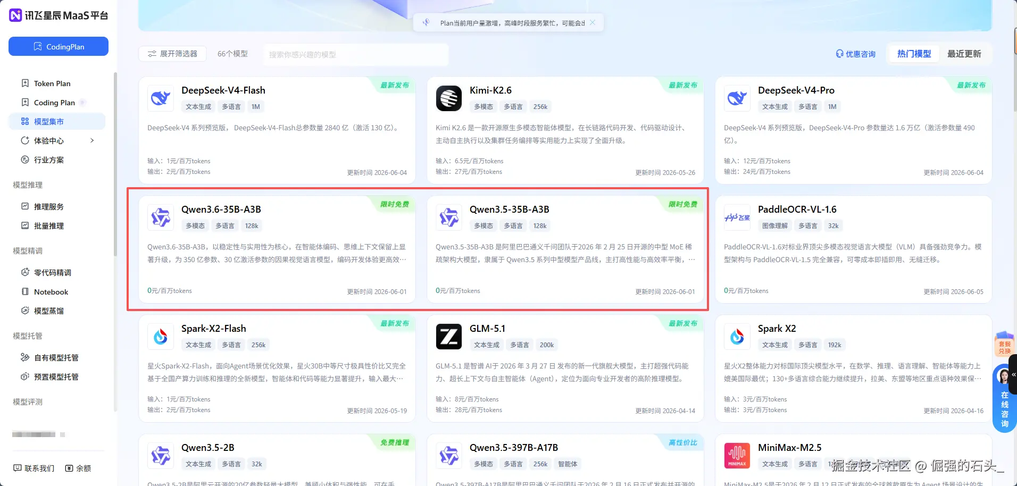Click the 256k tag on Kimi-K2.6

pos(540,107)
